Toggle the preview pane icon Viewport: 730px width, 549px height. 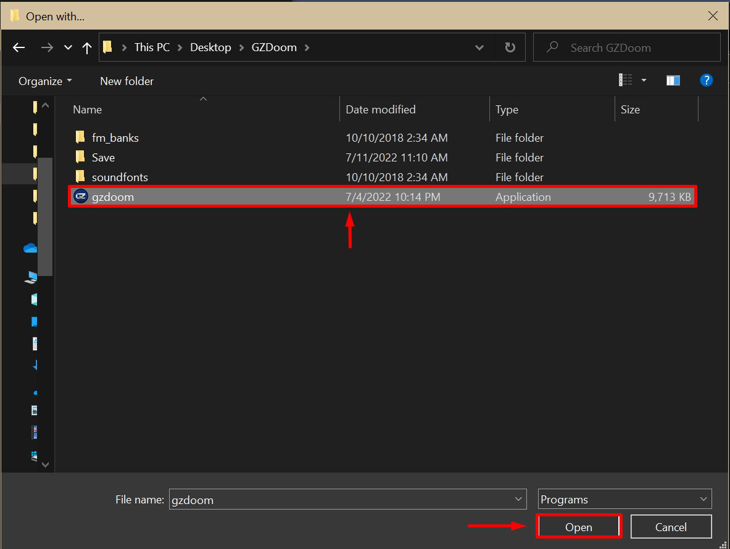click(x=673, y=81)
